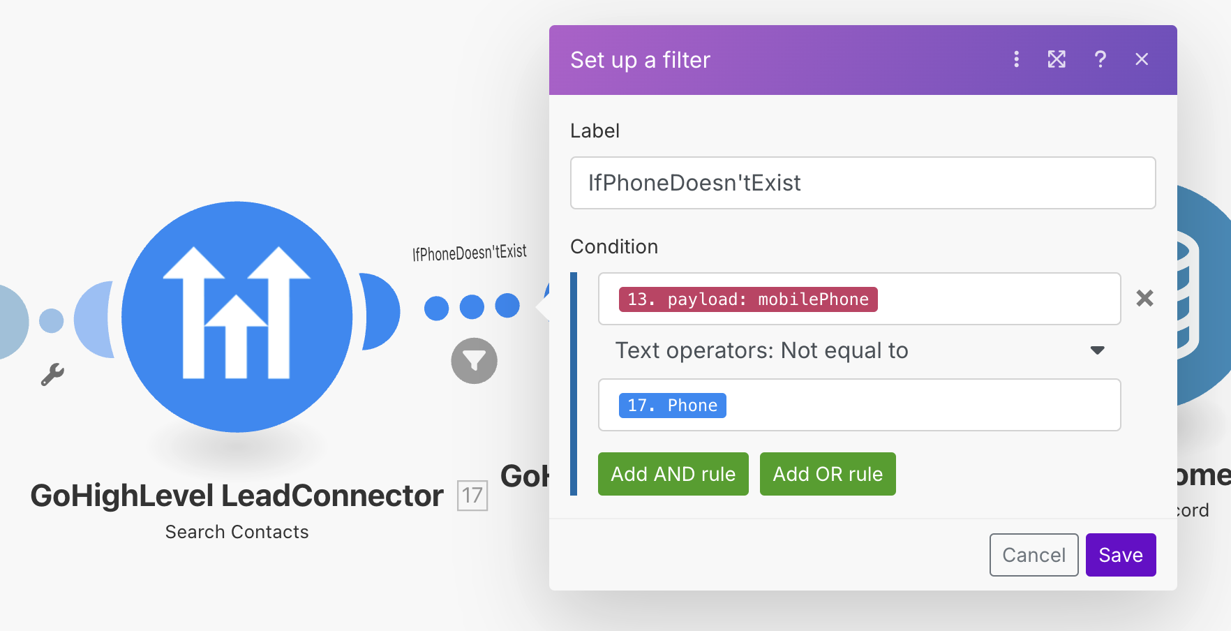Screen dimensions: 1231x631
Task: Remove the mobilePhone condition with the X
Action: click(1144, 299)
